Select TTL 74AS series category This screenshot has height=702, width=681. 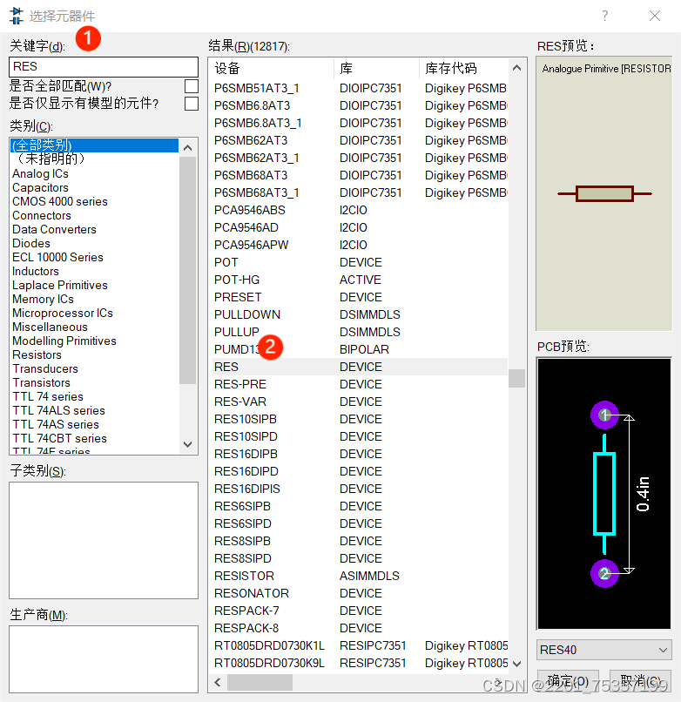[x=56, y=424]
